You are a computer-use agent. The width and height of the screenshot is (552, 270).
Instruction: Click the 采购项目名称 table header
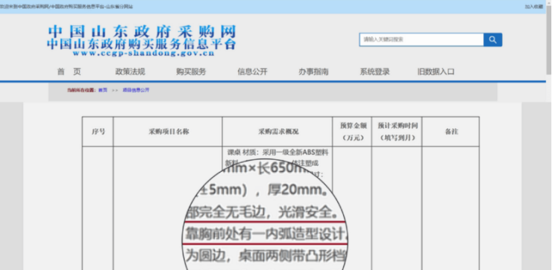click(x=168, y=132)
